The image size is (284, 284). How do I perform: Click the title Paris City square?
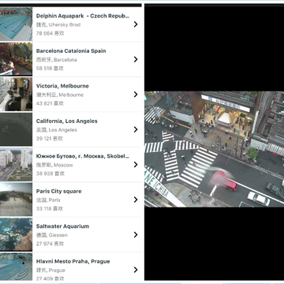click(x=59, y=191)
